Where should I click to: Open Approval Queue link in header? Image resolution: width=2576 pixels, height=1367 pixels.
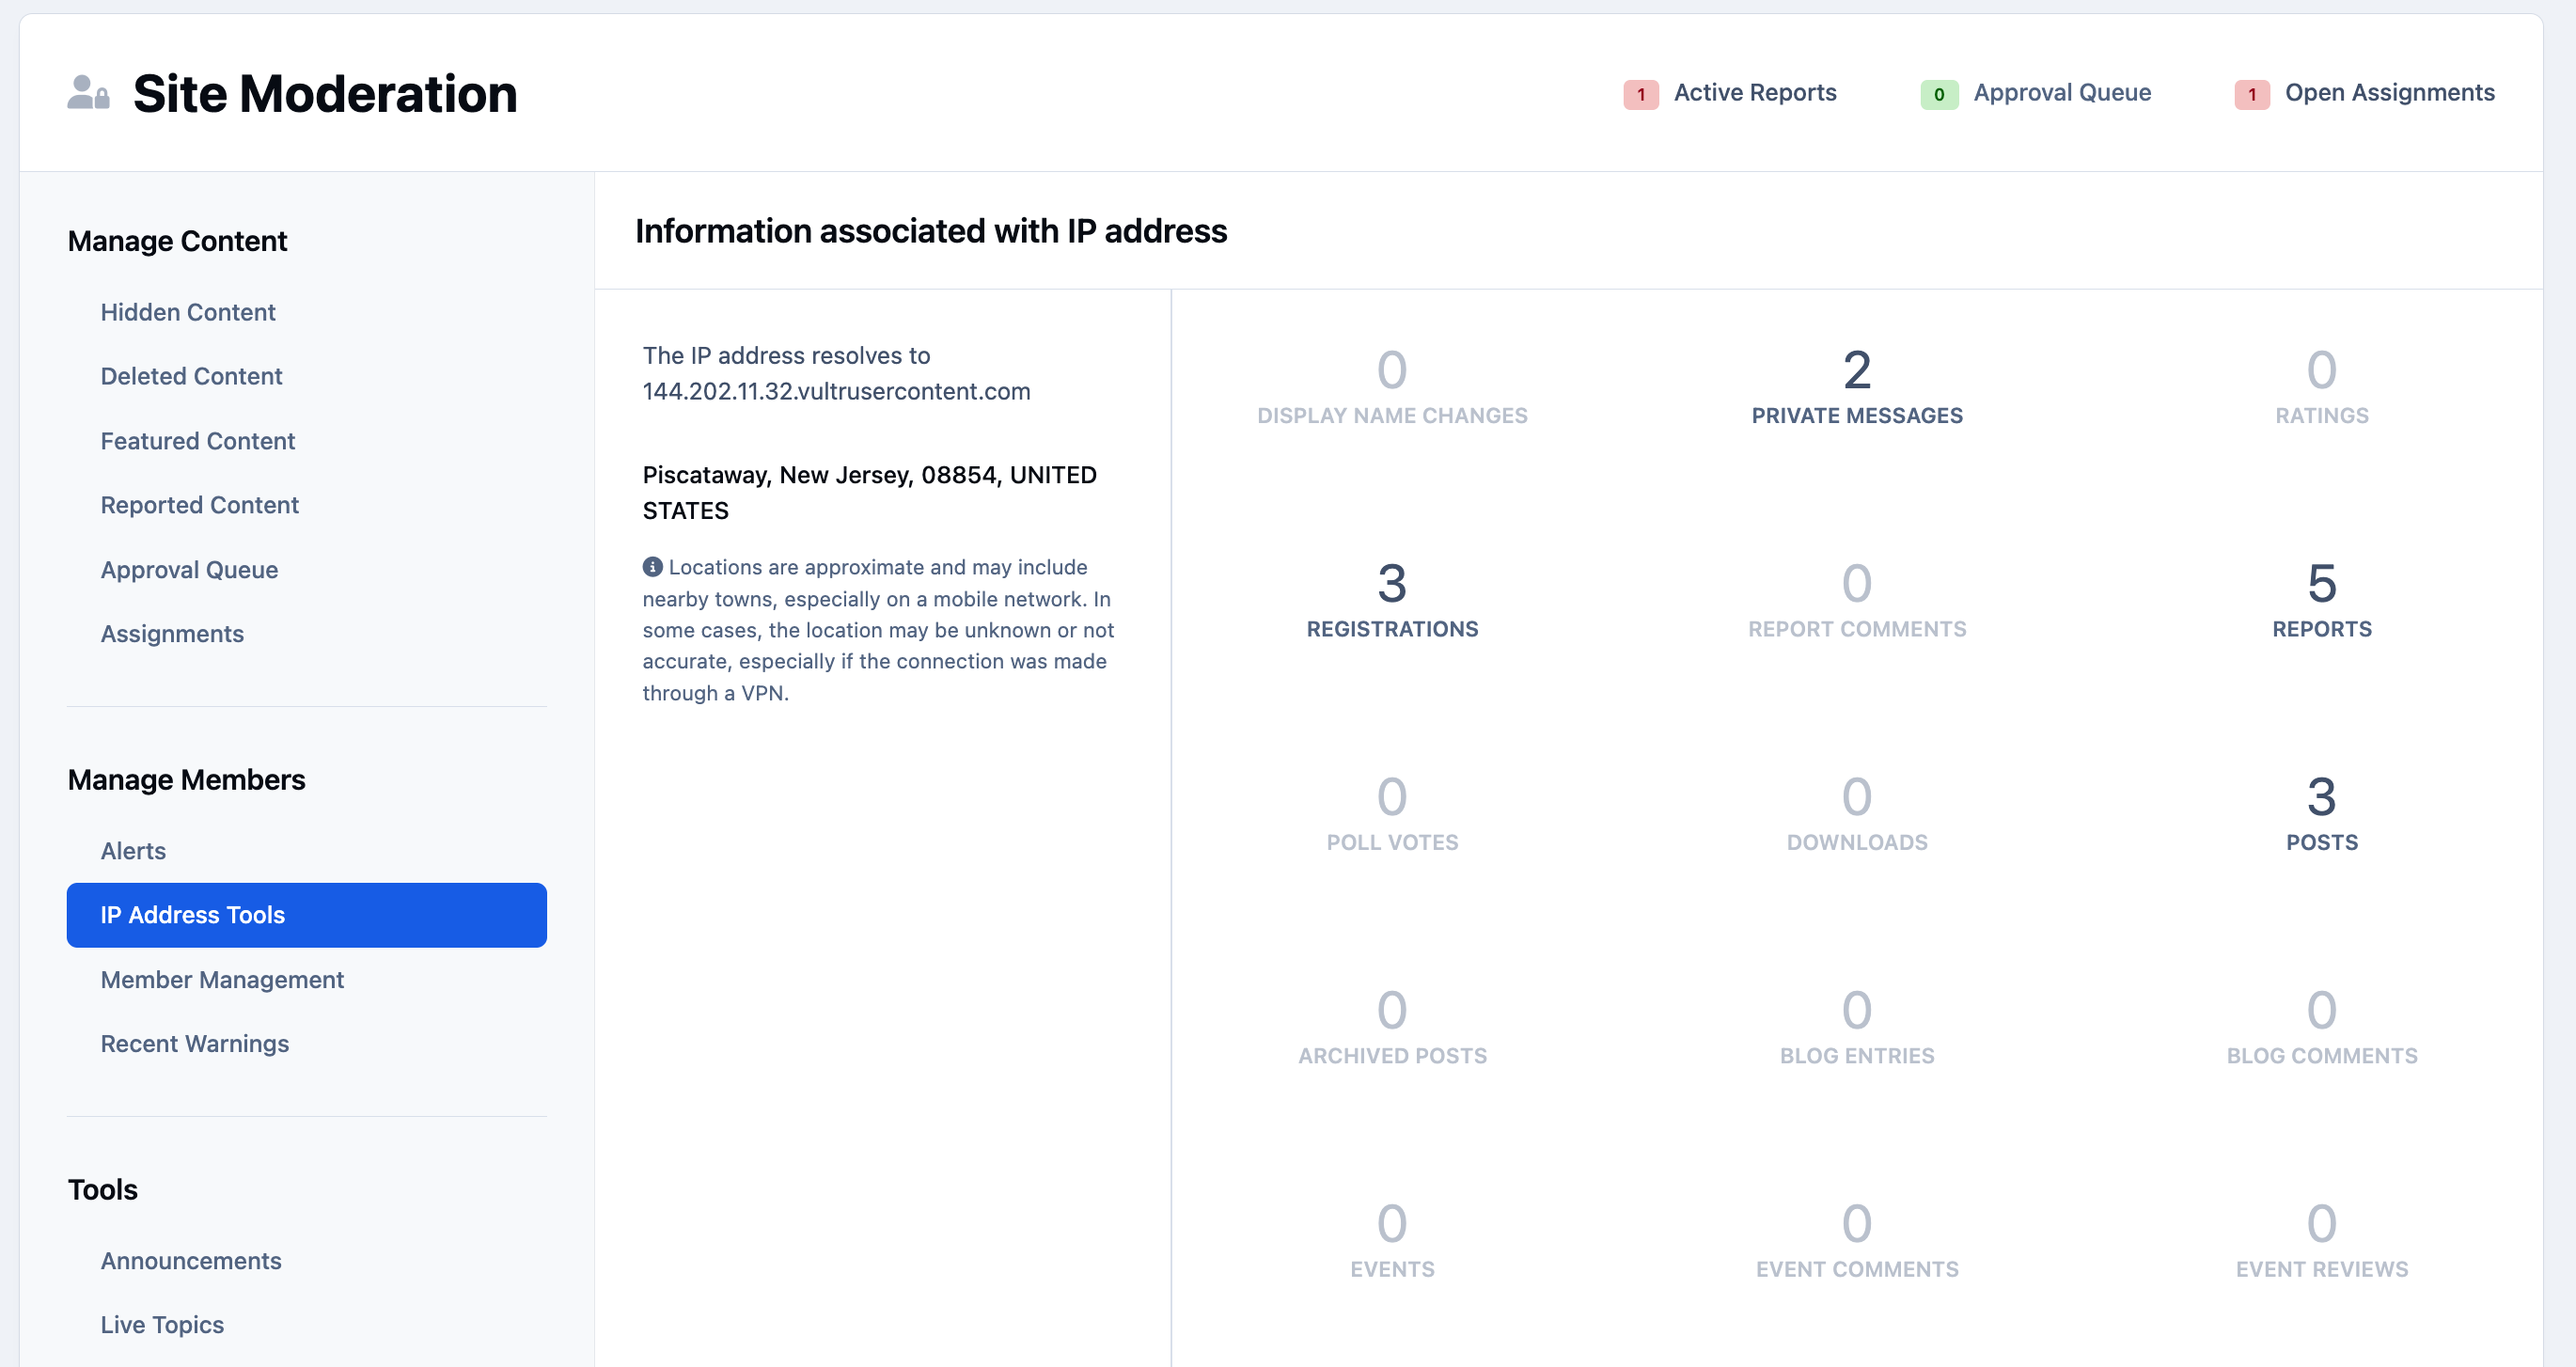coord(2062,92)
